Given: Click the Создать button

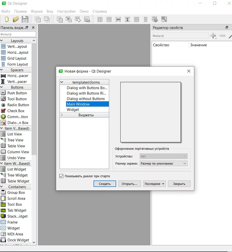Looking at the screenshot, I should 105,184.
